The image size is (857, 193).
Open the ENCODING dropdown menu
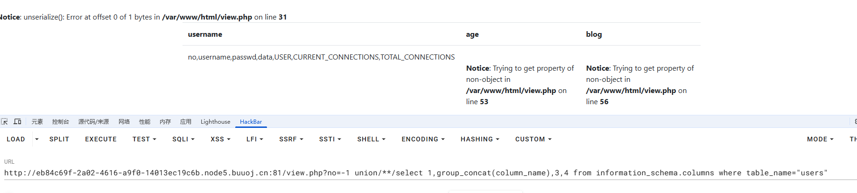(423, 139)
